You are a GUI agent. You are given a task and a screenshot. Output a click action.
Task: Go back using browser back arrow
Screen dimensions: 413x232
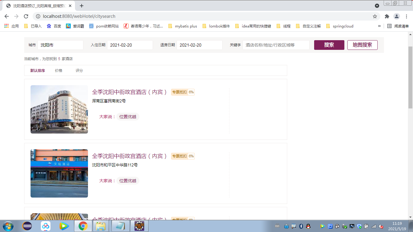7,16
